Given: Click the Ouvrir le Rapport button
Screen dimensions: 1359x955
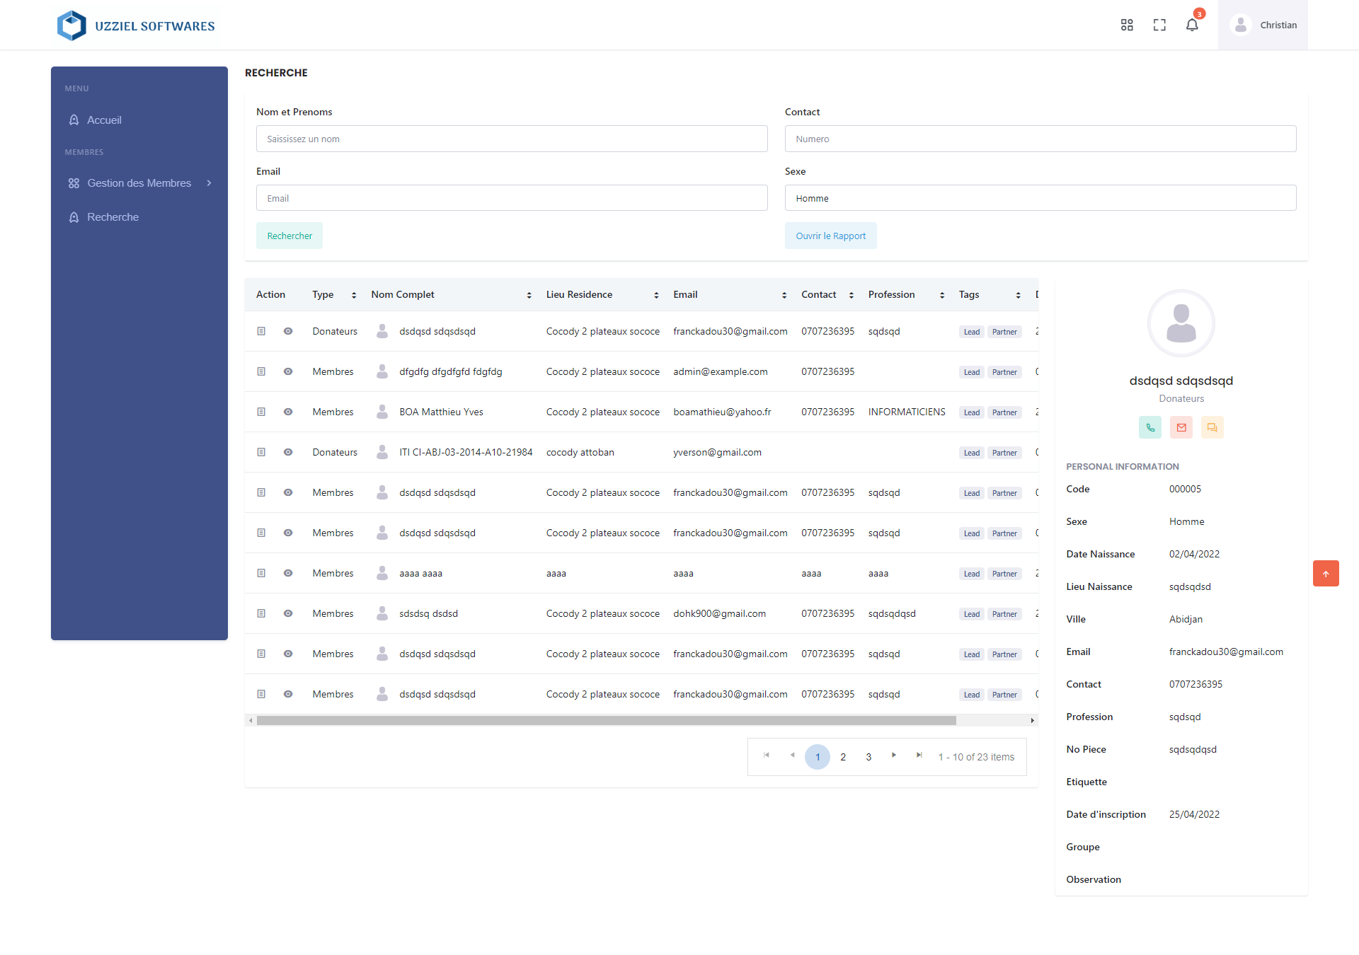Looking at the screenshot, I should coord(830,236).
